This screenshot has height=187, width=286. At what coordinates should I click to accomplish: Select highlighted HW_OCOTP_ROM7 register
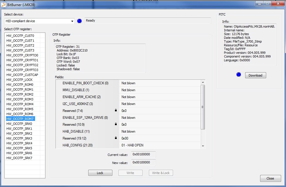click(20, 119)
